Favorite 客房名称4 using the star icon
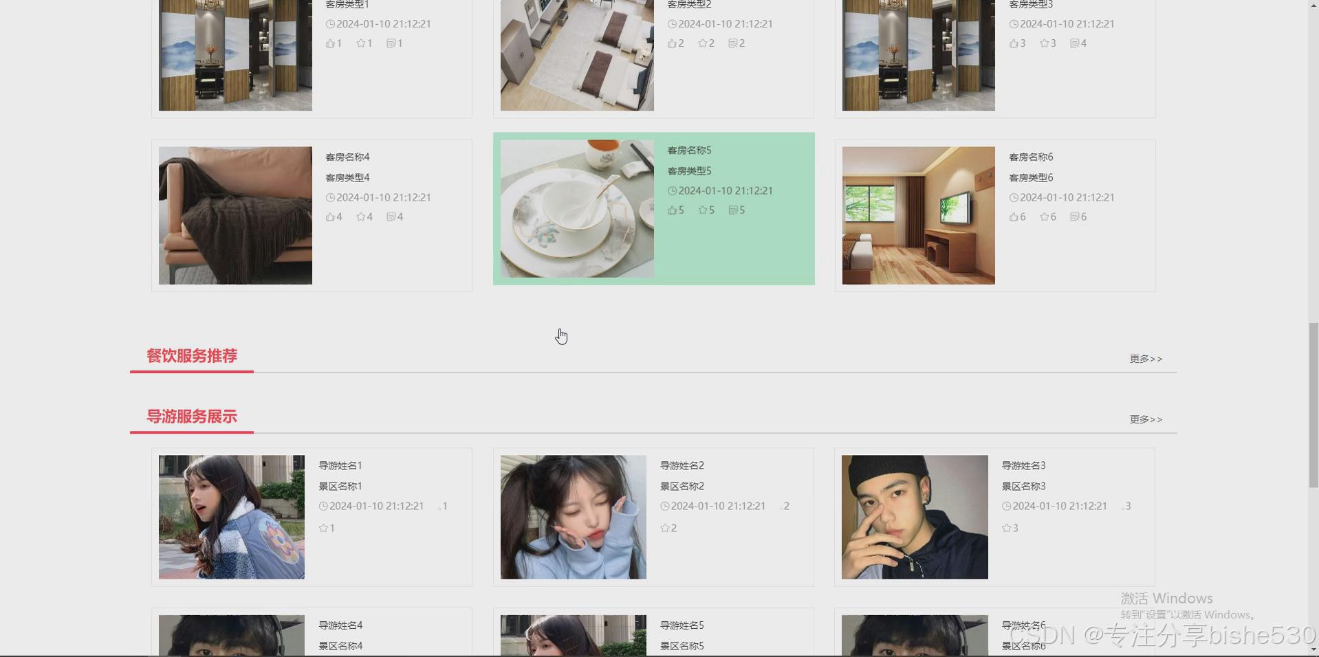The width and height of the screenshot is (1319, 657). point(361,217)
